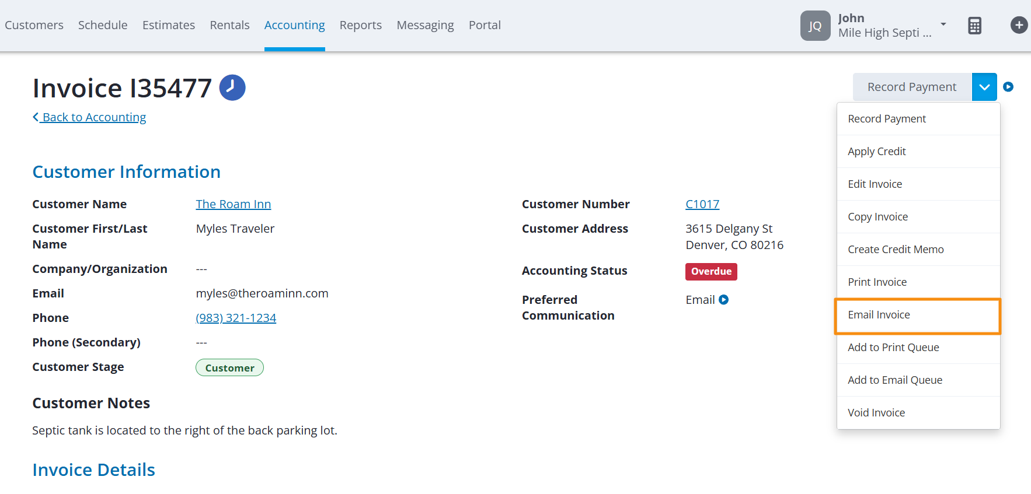Click the email myles@theroaminn.com

[x=262, y=293]
